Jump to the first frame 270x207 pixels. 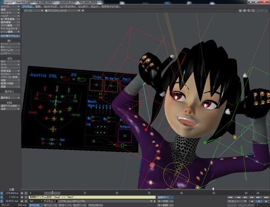(x=231, y=197)
